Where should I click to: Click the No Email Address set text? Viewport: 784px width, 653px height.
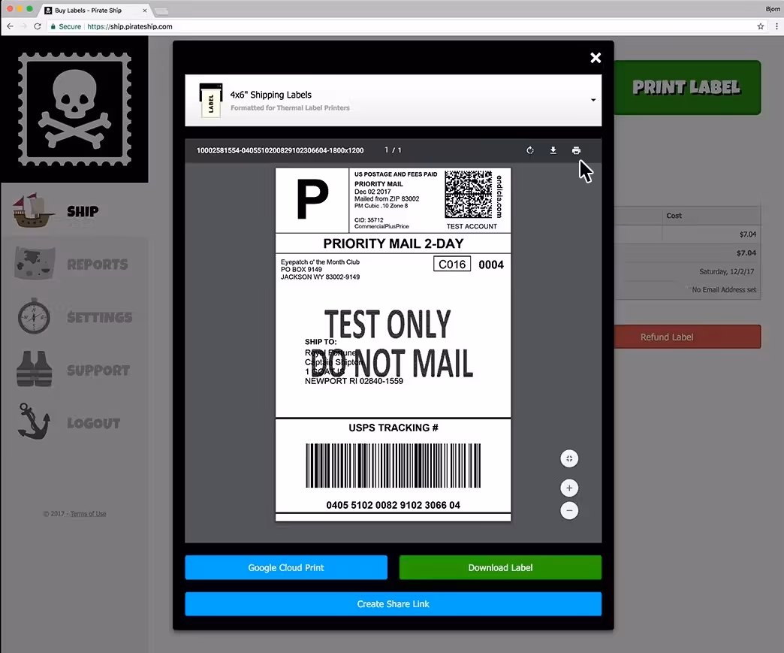coord(724,290)
